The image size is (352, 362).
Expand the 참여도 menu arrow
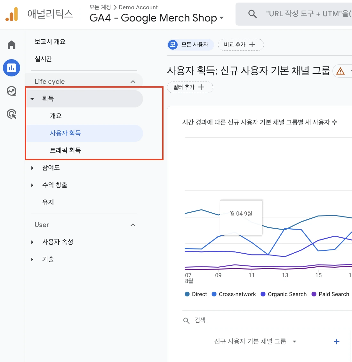(x=32, y=168)
